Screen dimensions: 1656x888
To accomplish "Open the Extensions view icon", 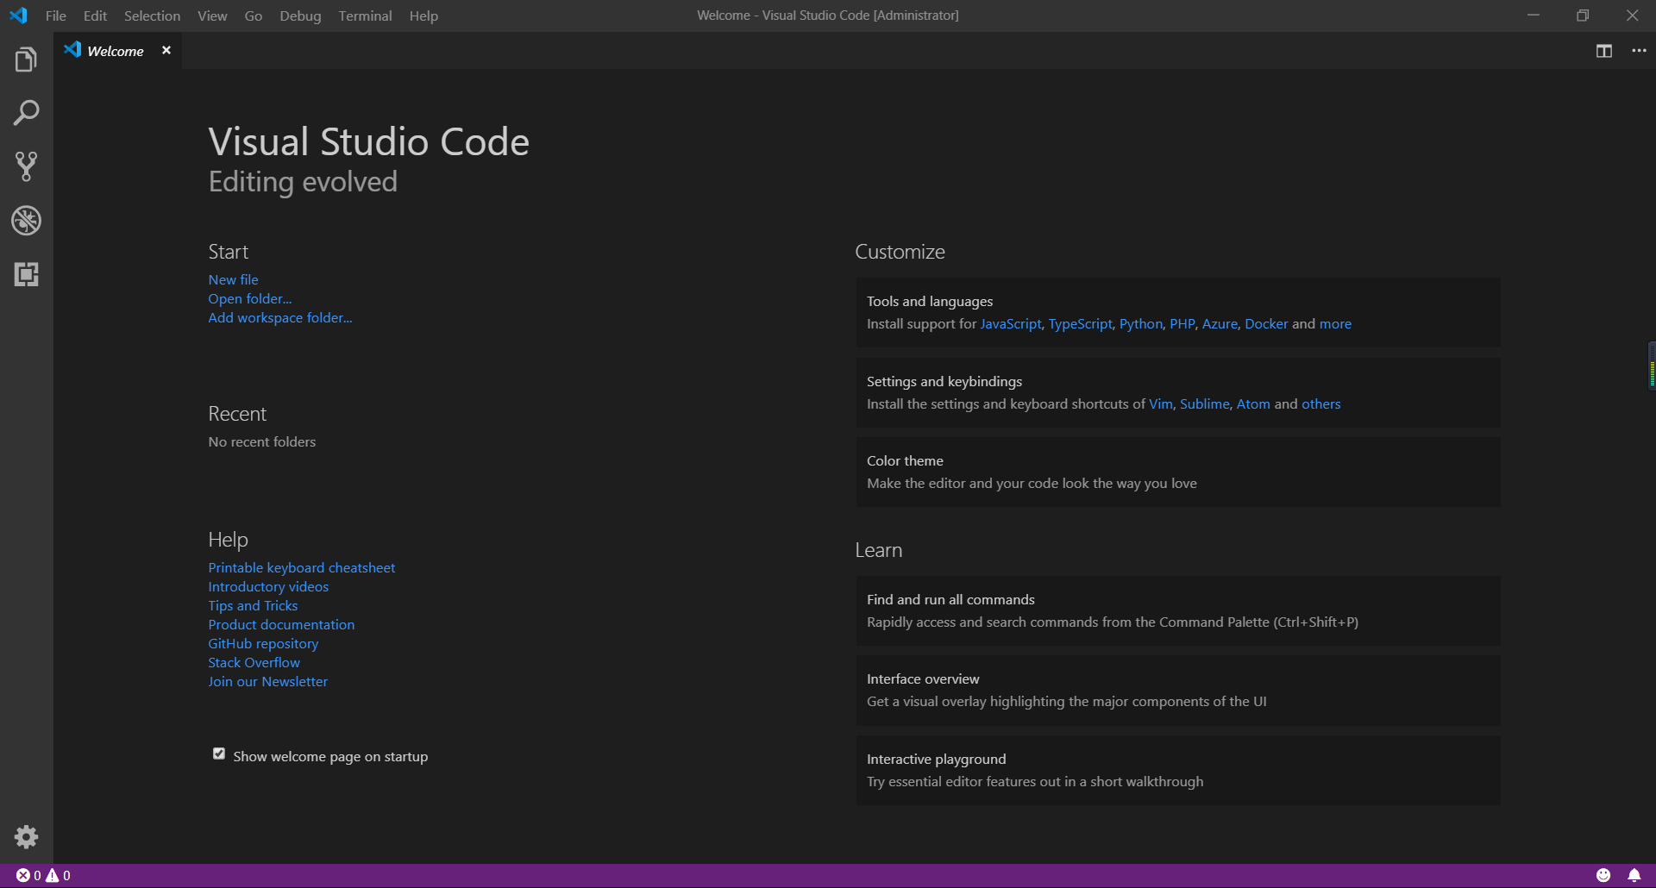I will (x=26, y=274).
